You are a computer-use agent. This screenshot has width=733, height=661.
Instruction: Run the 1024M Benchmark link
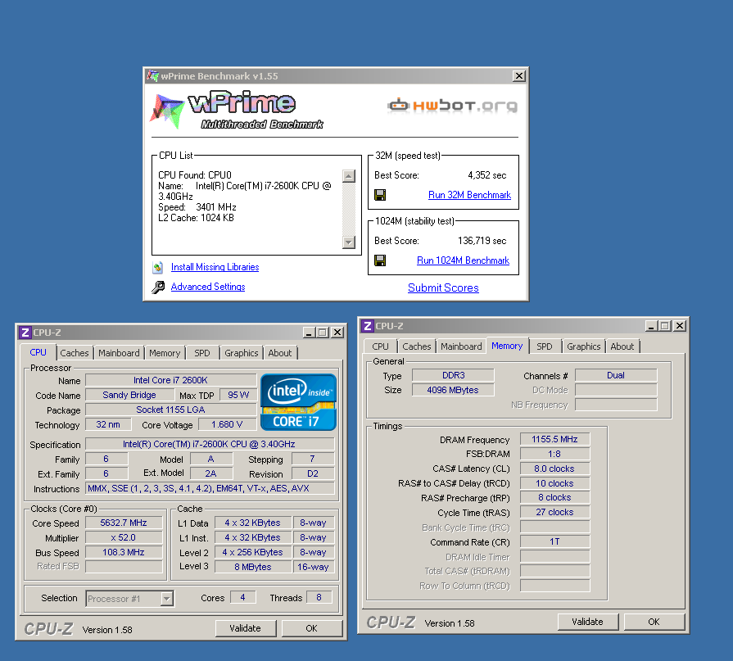point(463,260)
